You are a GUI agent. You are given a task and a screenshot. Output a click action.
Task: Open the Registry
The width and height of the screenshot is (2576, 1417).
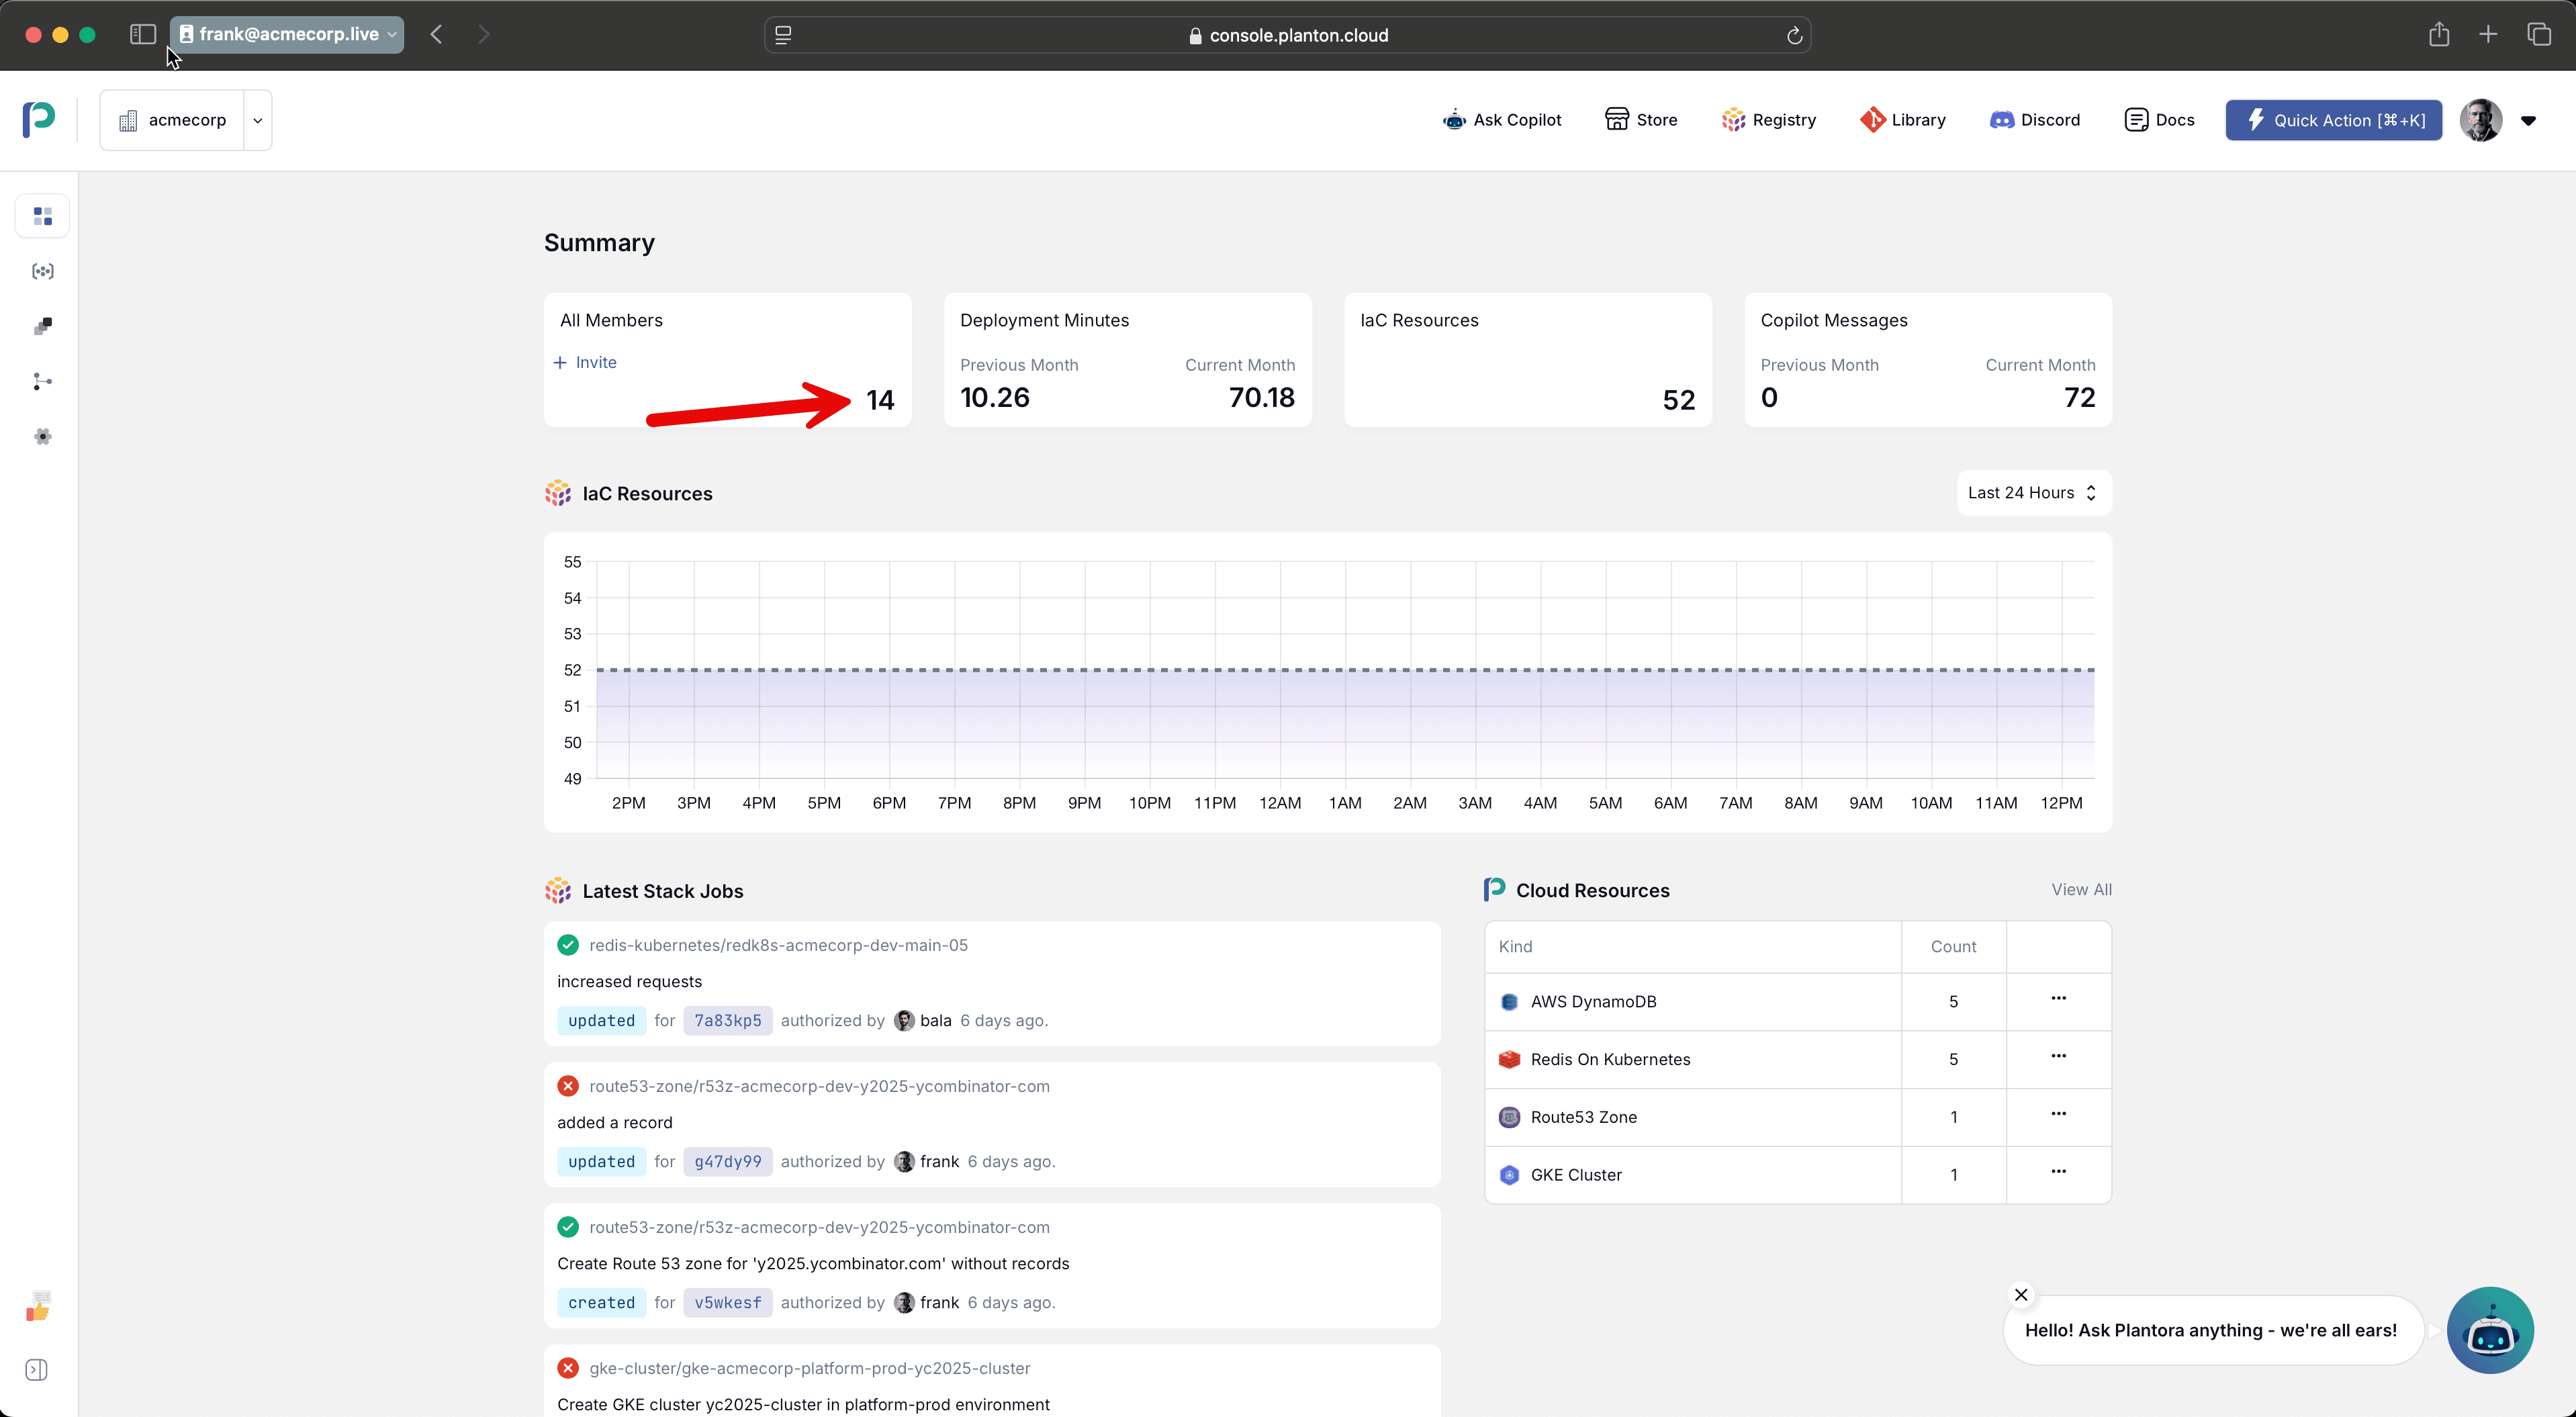point(1768,120)
